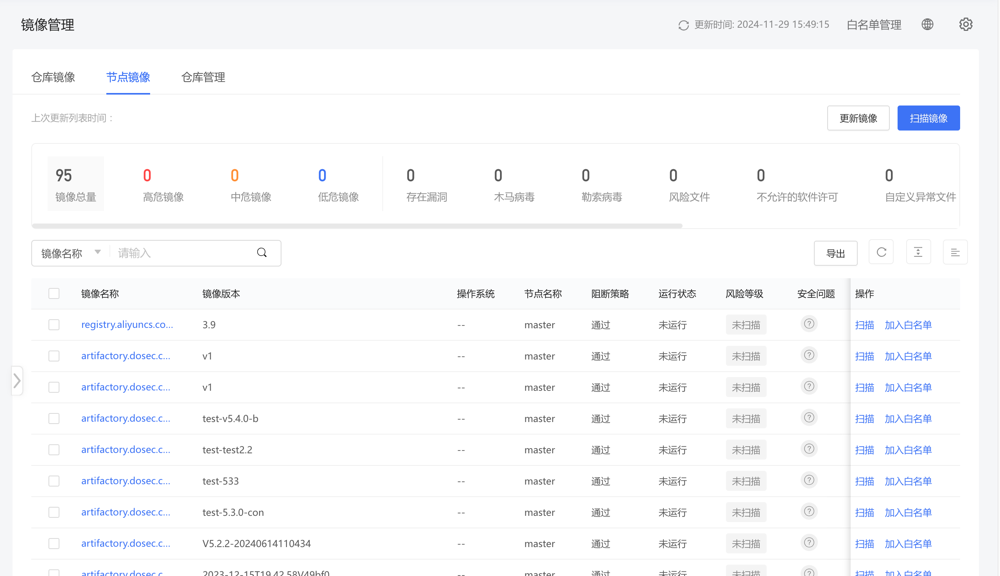Click security question icon in test-5.3.0-con row
1000x576 pixels.
point(809,512)
